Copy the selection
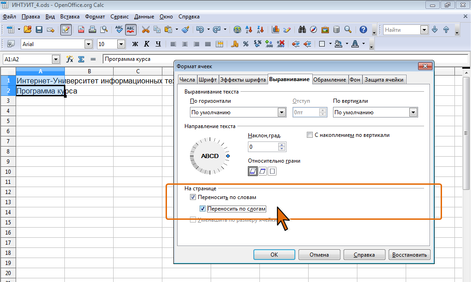Image resolution: width=471 pixels, height=282 pixels. [157, 29]
